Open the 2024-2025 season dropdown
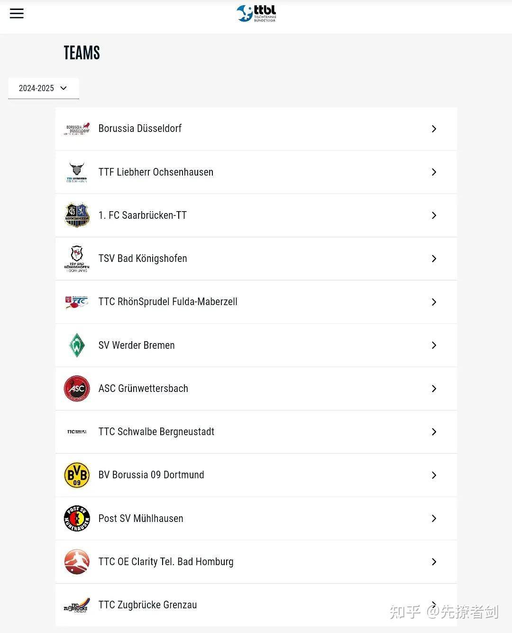512x633 pixels. (43, 88)
